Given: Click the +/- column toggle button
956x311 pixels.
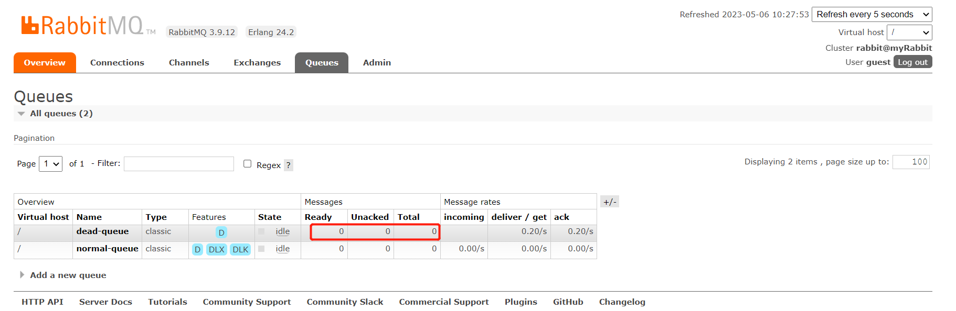Looking at the screenshot, I should [609, 202].
